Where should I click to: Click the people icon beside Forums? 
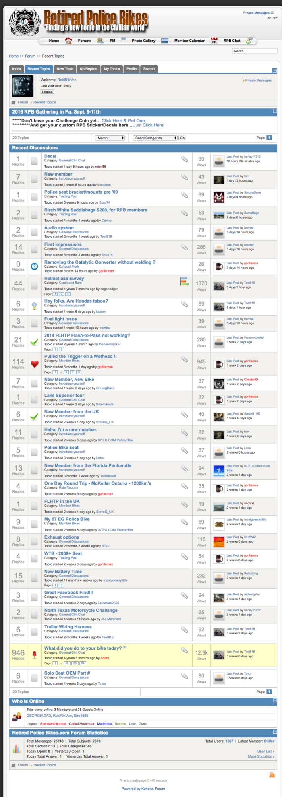(100, 41)
